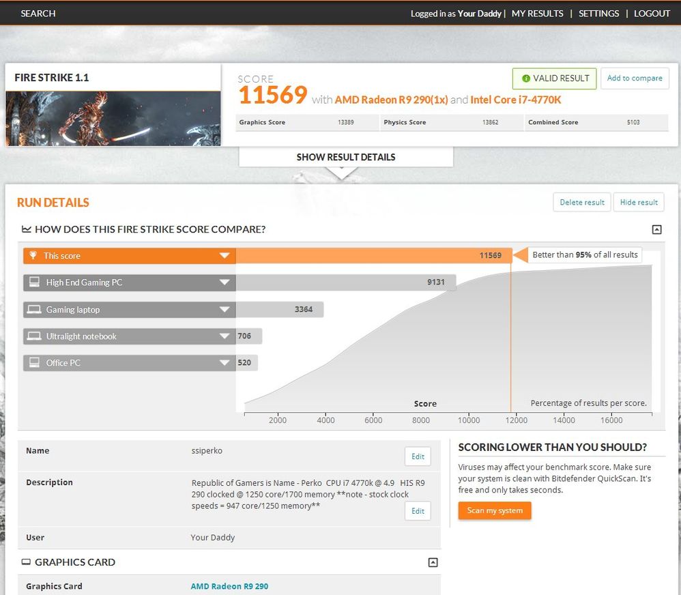Viewport: 681px width, 595px height.
Task: Click the large 11569 score number
Action: 273,95
